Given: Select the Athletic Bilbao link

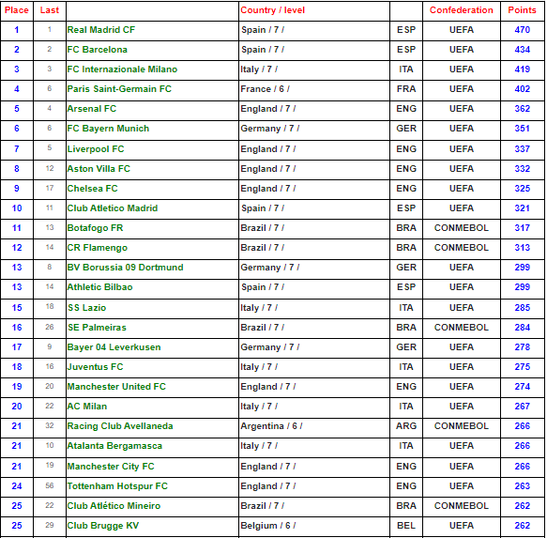Looking at the screenshot, I should point(99,287).
